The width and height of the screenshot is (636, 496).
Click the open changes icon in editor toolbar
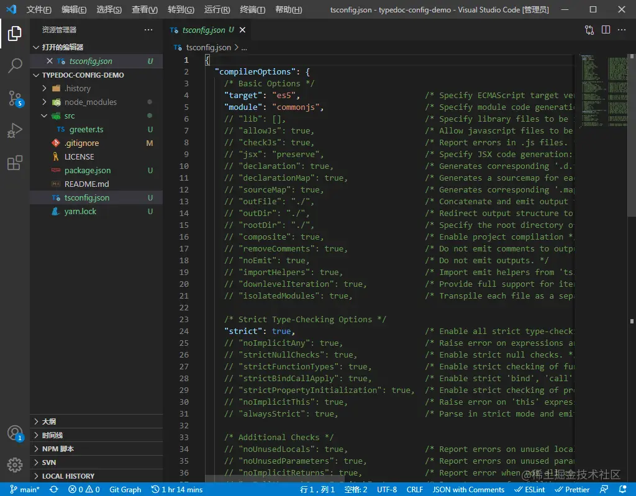pyautogui.click(x=589, y=30)
